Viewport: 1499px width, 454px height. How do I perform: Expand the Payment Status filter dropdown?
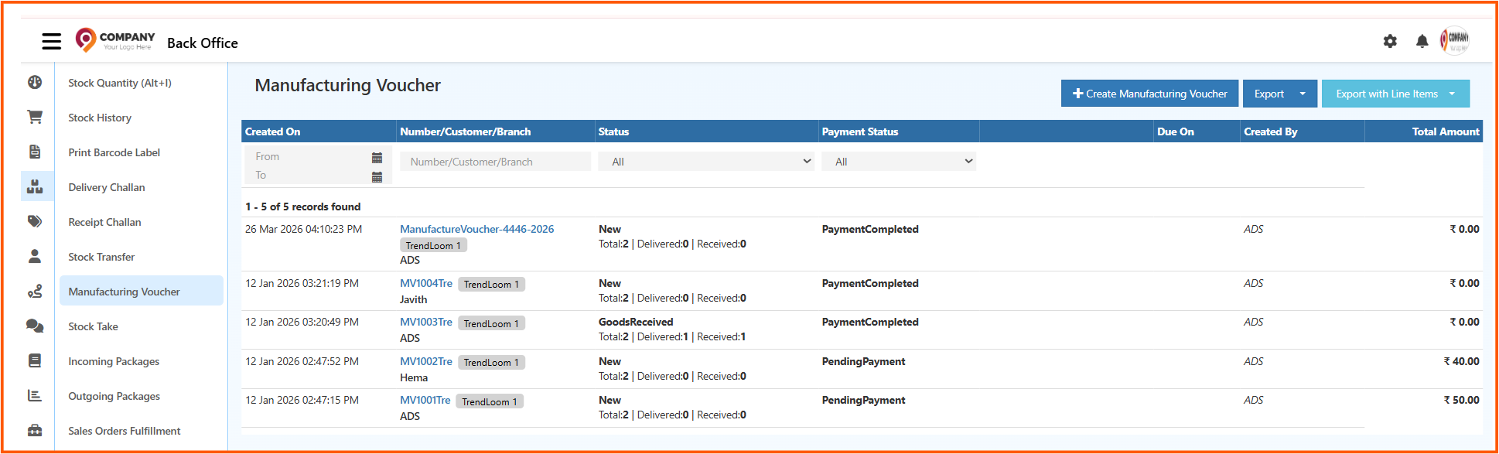tap(898, 162)
